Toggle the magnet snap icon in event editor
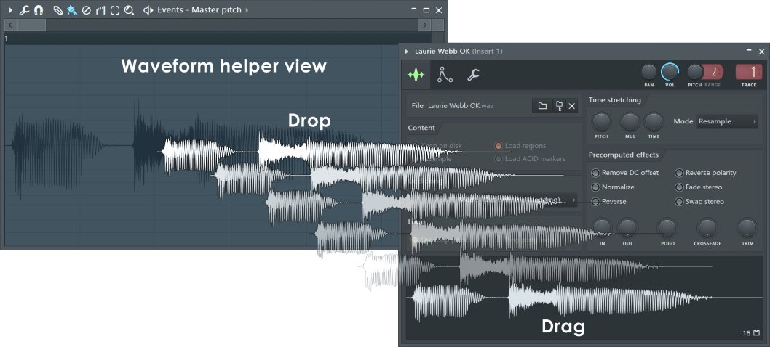This screenshot has width=770, height=347. (38, 10)
